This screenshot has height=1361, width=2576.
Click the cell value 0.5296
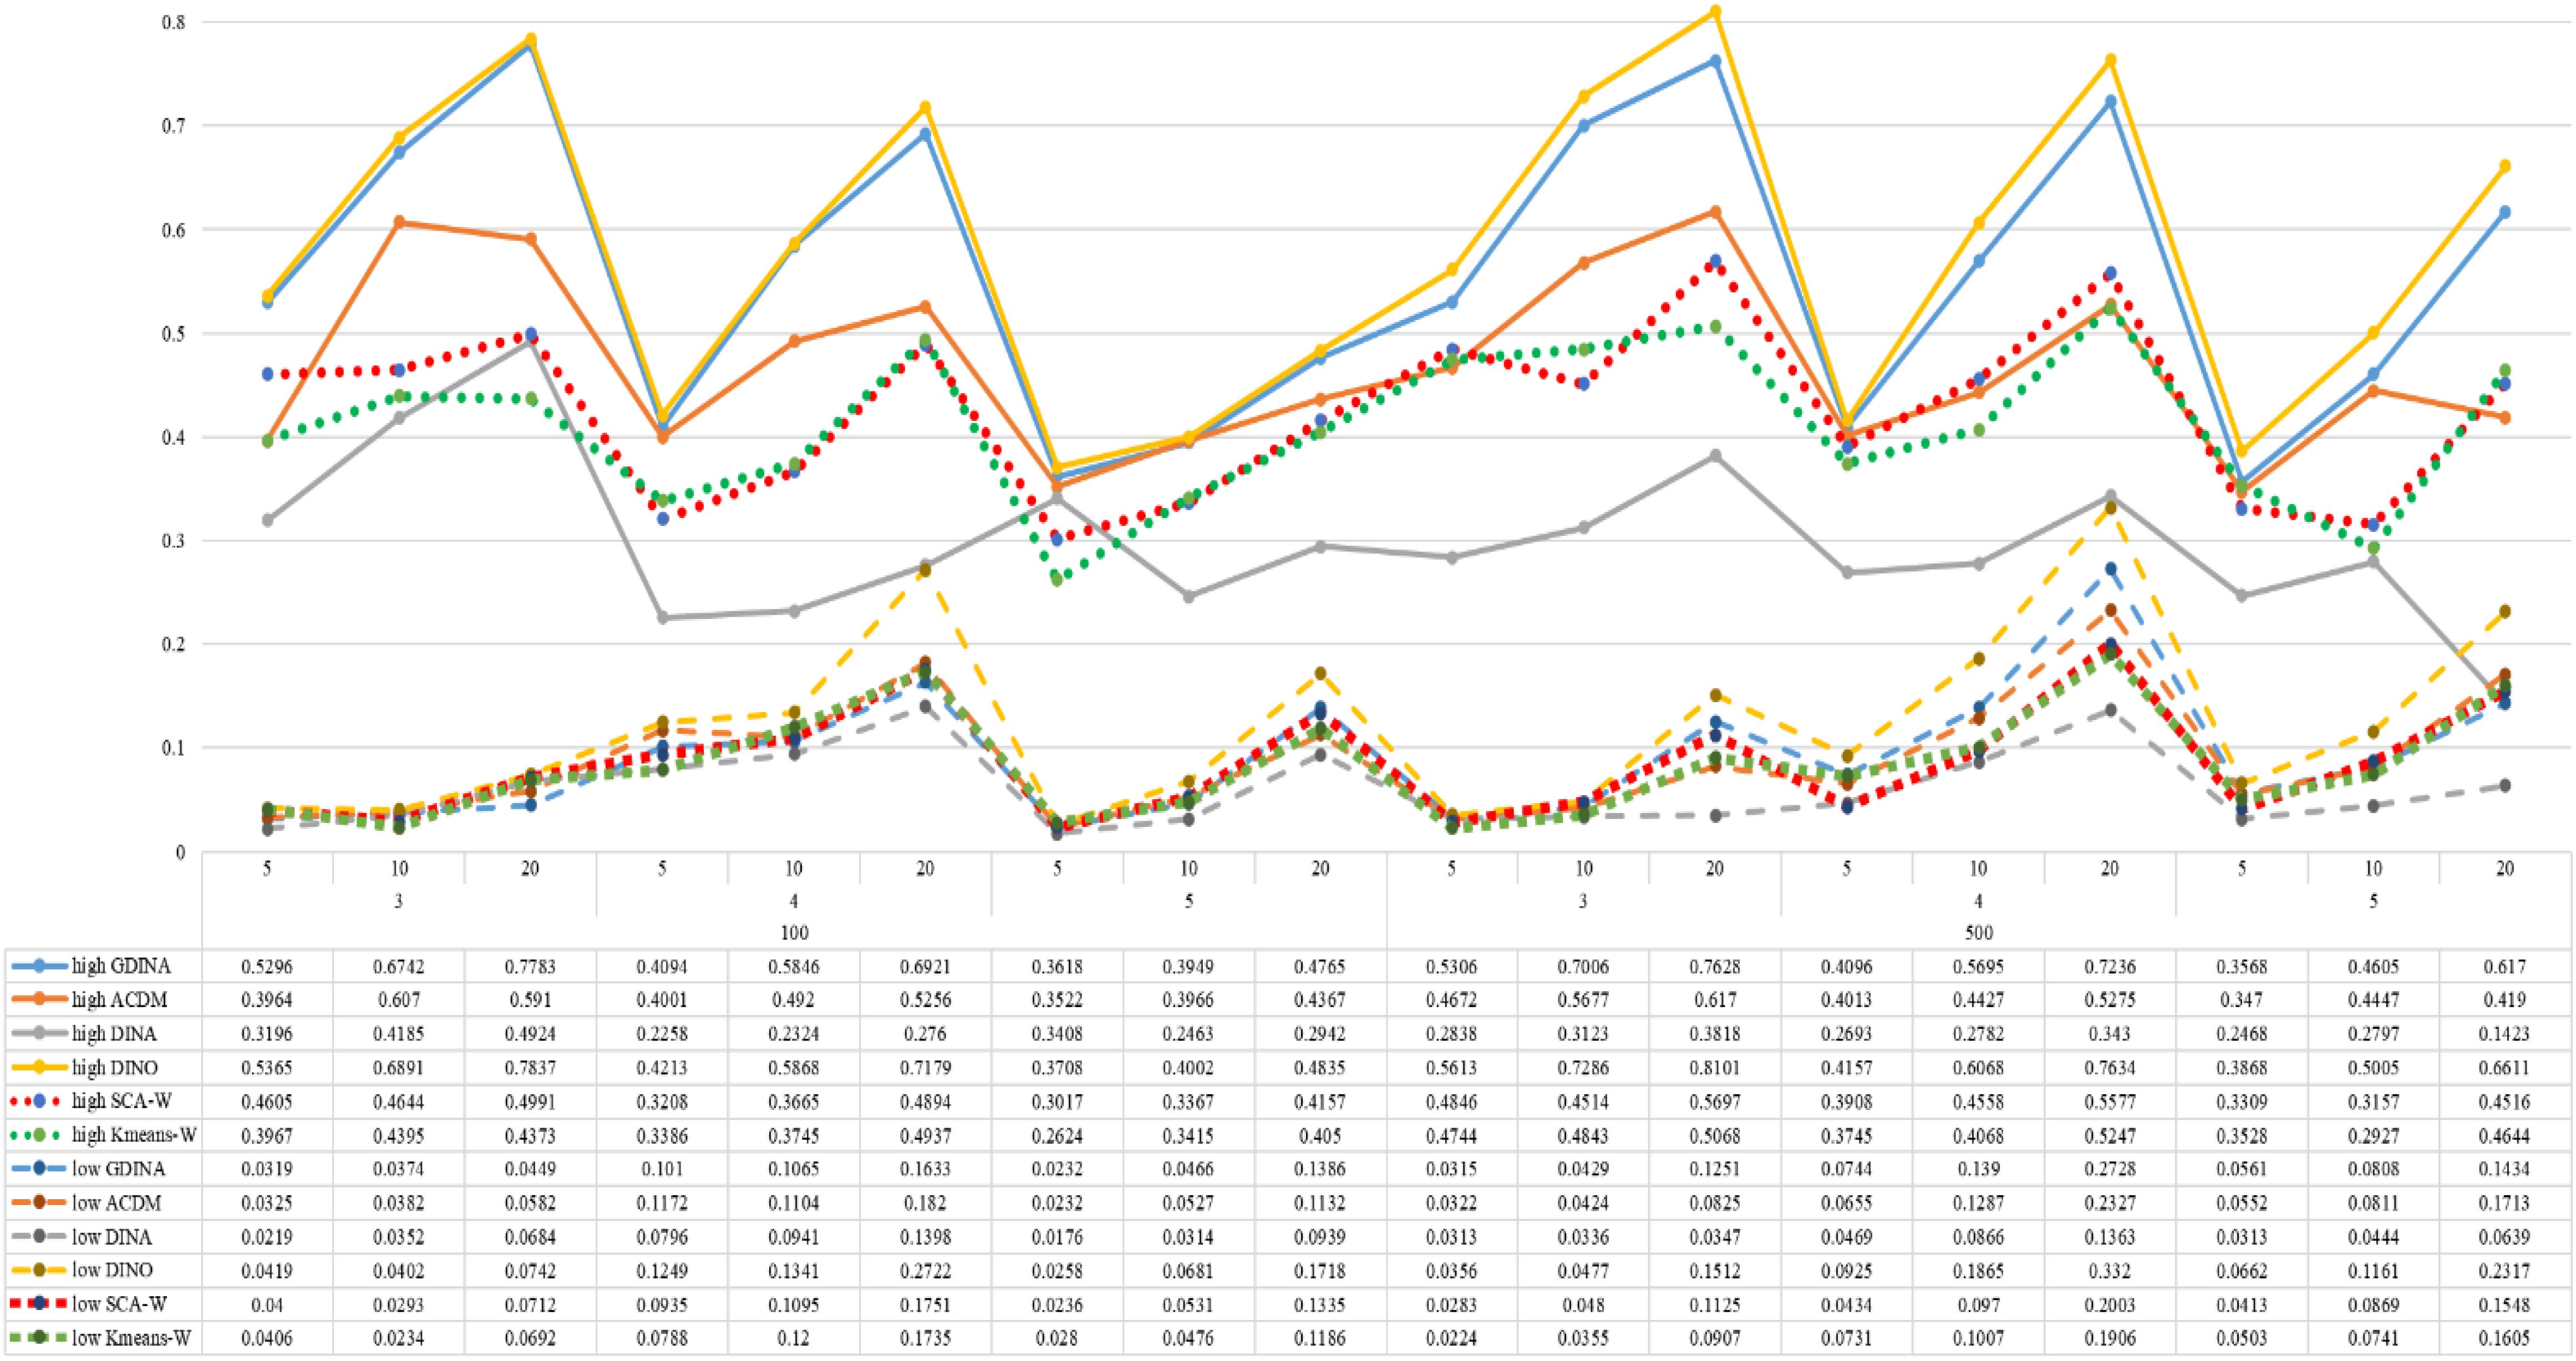[x=267, y=967]
